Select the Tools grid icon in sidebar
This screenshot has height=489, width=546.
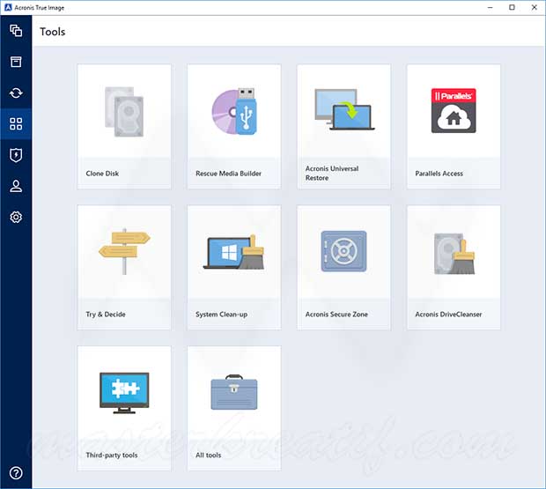point(16,123)
